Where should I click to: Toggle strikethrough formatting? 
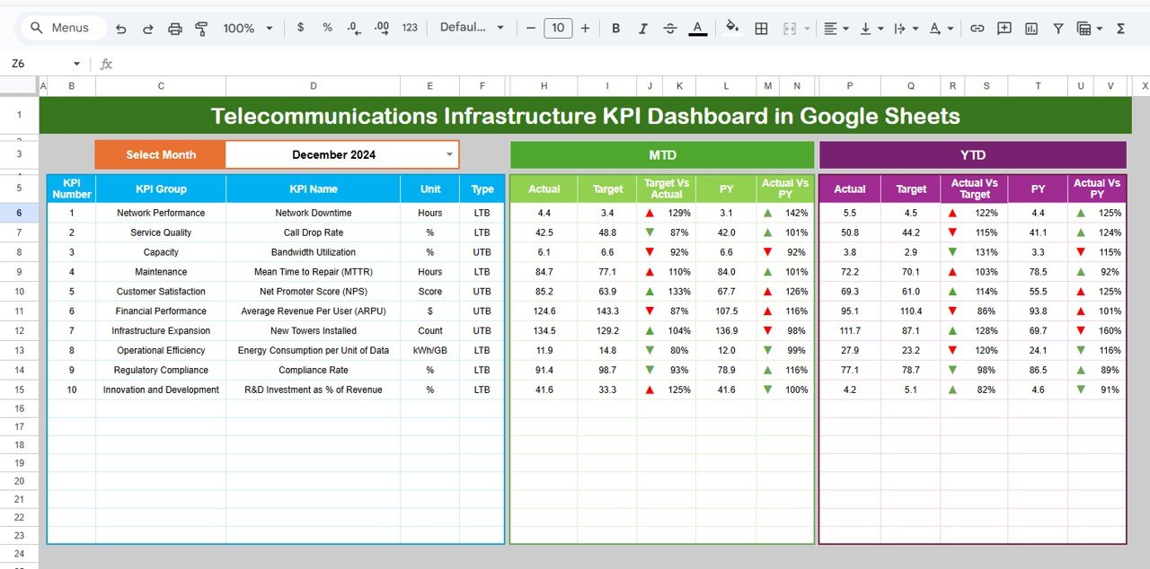click(670, 28)
